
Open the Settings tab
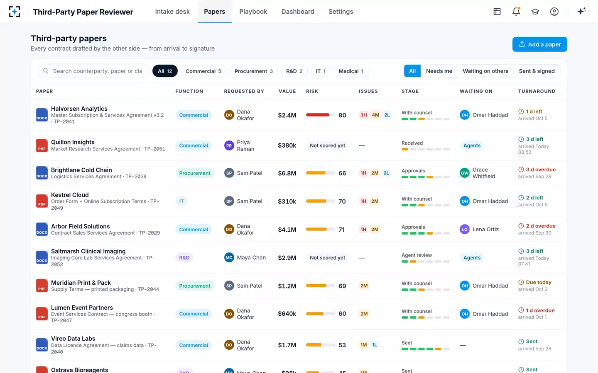(341, 12)
